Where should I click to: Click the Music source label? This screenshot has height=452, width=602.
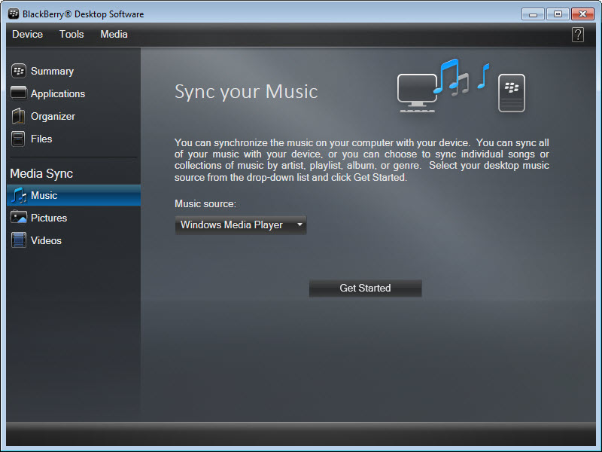205,203
